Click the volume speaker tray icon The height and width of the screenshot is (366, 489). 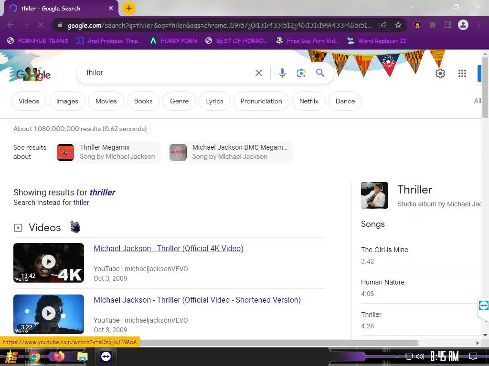click(420, 356)
